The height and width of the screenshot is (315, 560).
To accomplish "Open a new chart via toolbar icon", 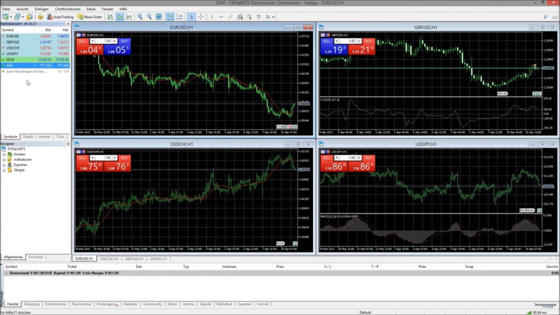I will [x=5, y=17].
